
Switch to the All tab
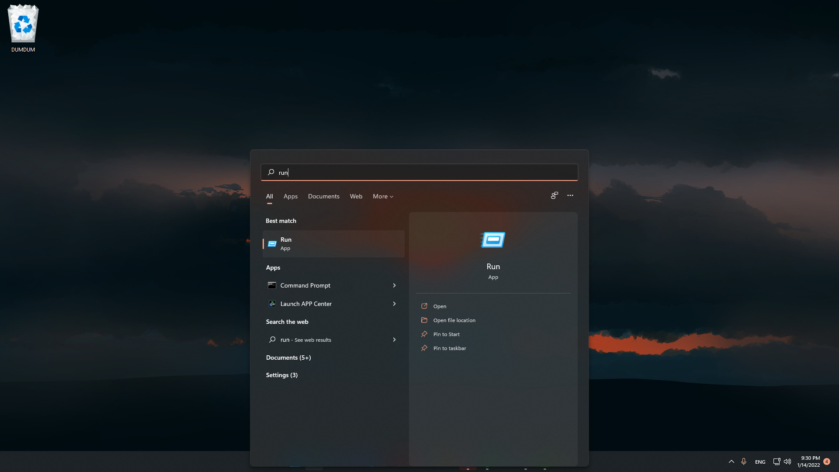coord(270,196)
